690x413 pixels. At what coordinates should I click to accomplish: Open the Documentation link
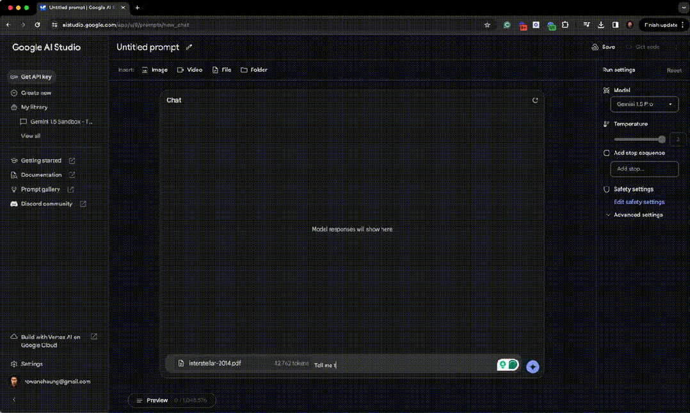(42, 175)
